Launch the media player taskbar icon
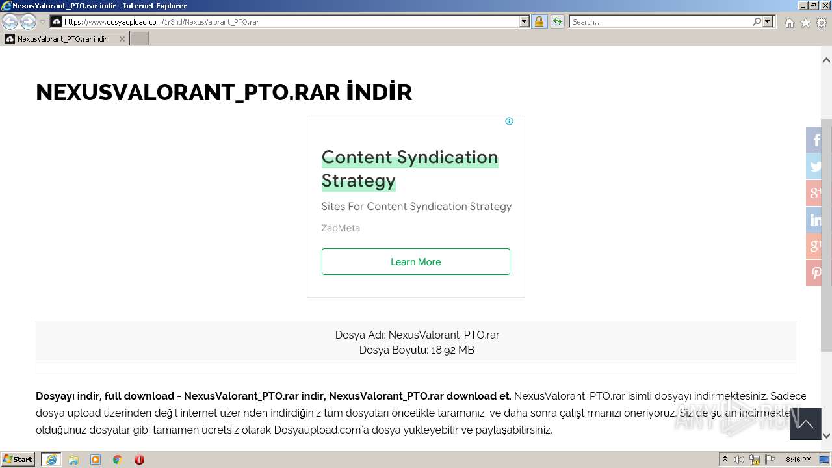 point(96,460)
